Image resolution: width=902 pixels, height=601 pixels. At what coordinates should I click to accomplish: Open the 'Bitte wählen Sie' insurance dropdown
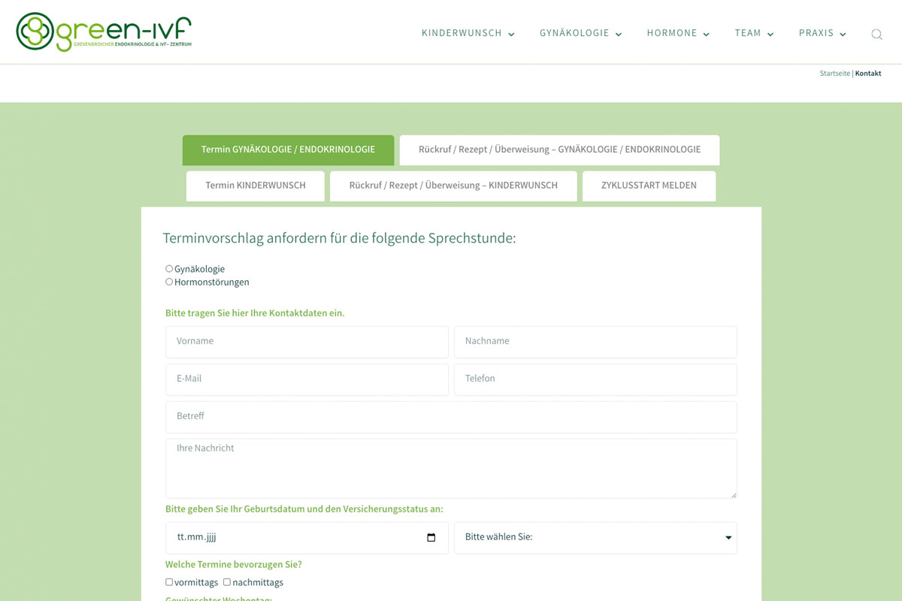595,537
